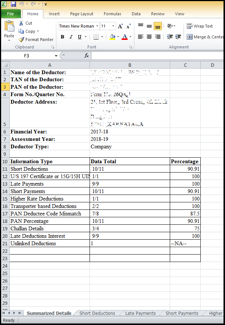The image size is (225, 325).
Task: Toggle Bottom Align highlighted button
Action: [x=158, y=26]
